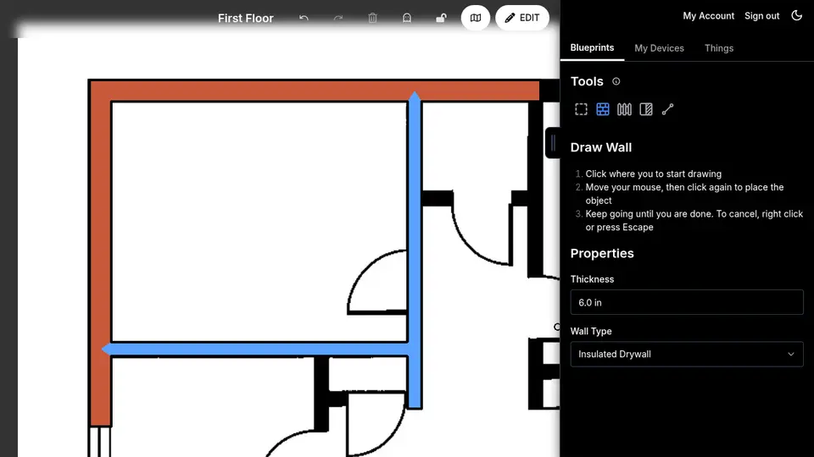
Task: Select the fence drawing tool
Action: click(625, 109)
